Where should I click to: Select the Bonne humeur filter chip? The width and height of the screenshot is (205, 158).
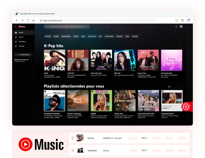point(66,36)
